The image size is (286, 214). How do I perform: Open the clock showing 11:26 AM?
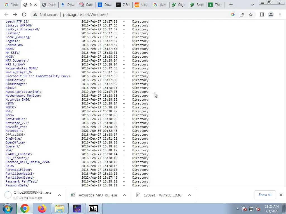coord(271,209)
